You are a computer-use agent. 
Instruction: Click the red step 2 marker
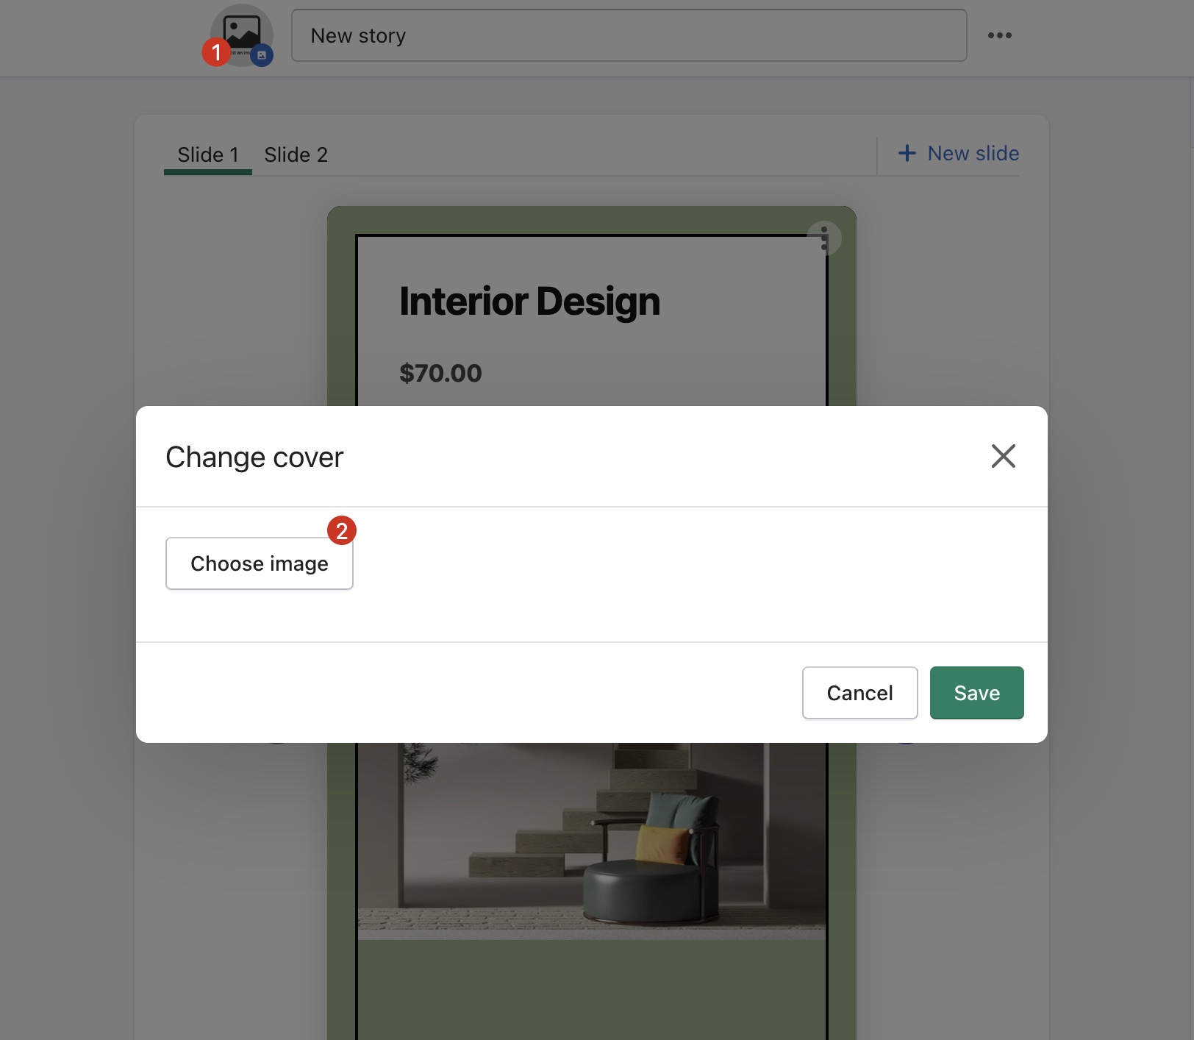tap(342, 530)
